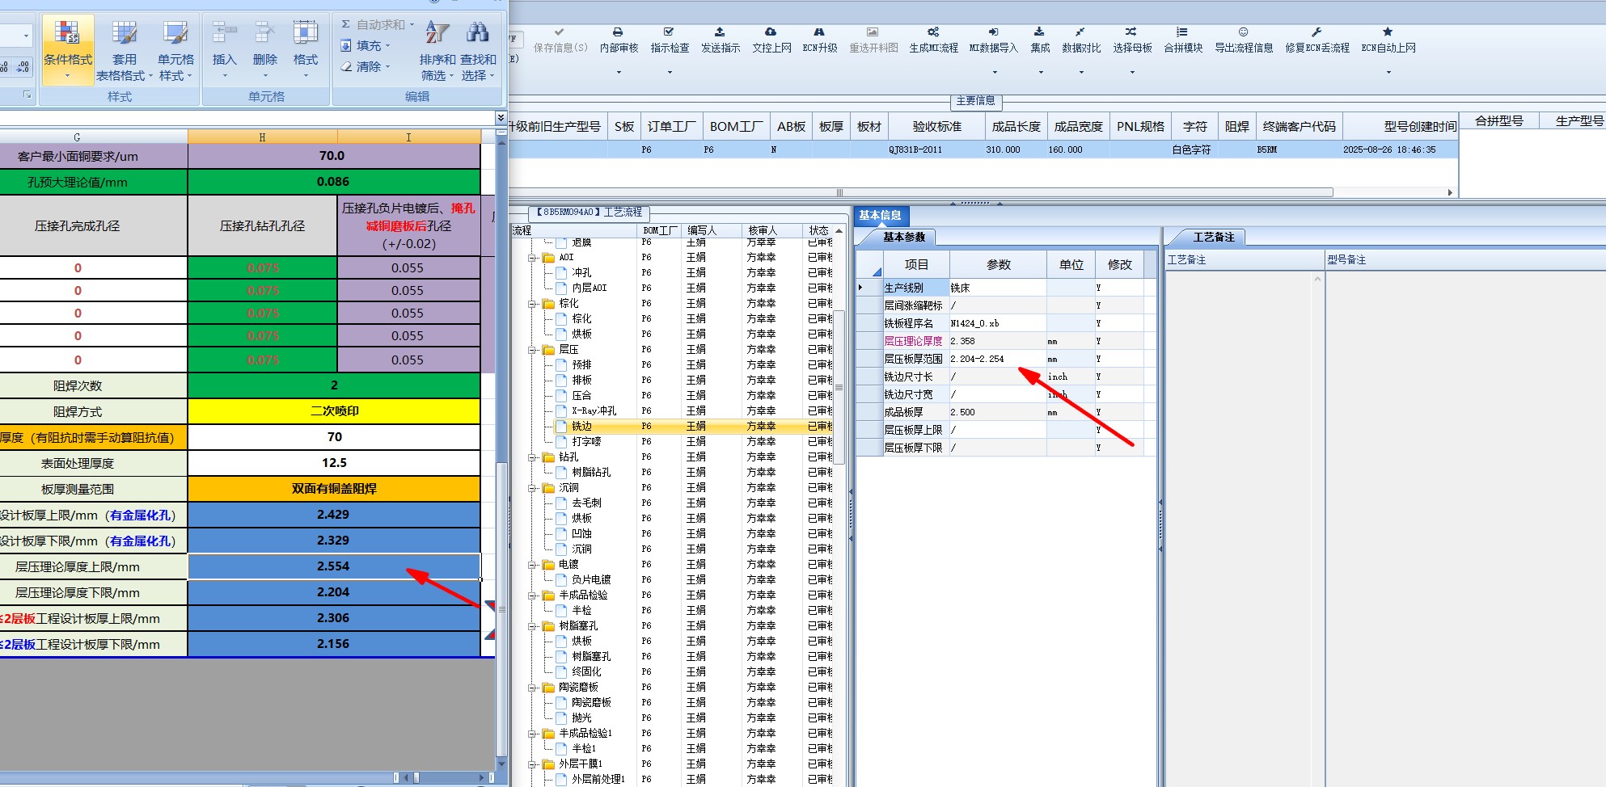Click MI数据导入 import icon
This screenshot has height=787, width=1606.
(993, 32)
